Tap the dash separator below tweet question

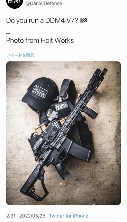click(8, 33)
